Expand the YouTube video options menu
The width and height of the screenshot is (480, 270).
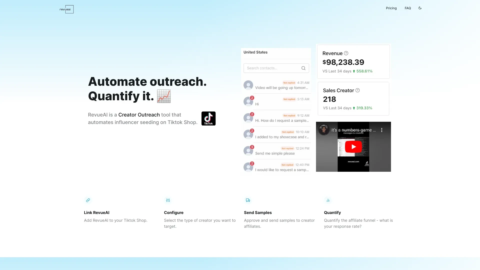382,130
